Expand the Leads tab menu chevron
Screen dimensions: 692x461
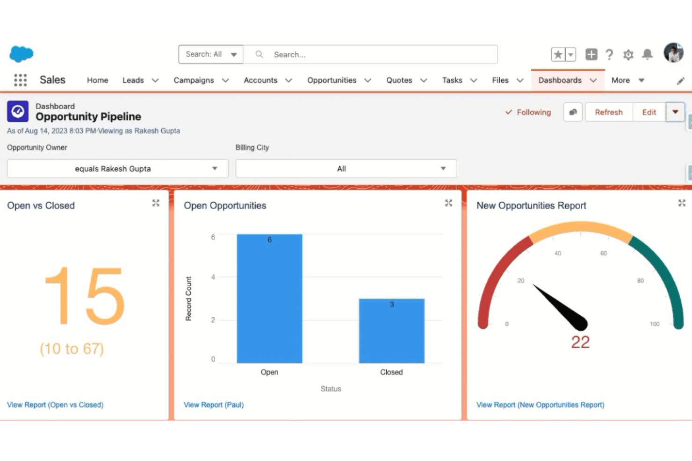pyautogui.click(x=155, y=80)
